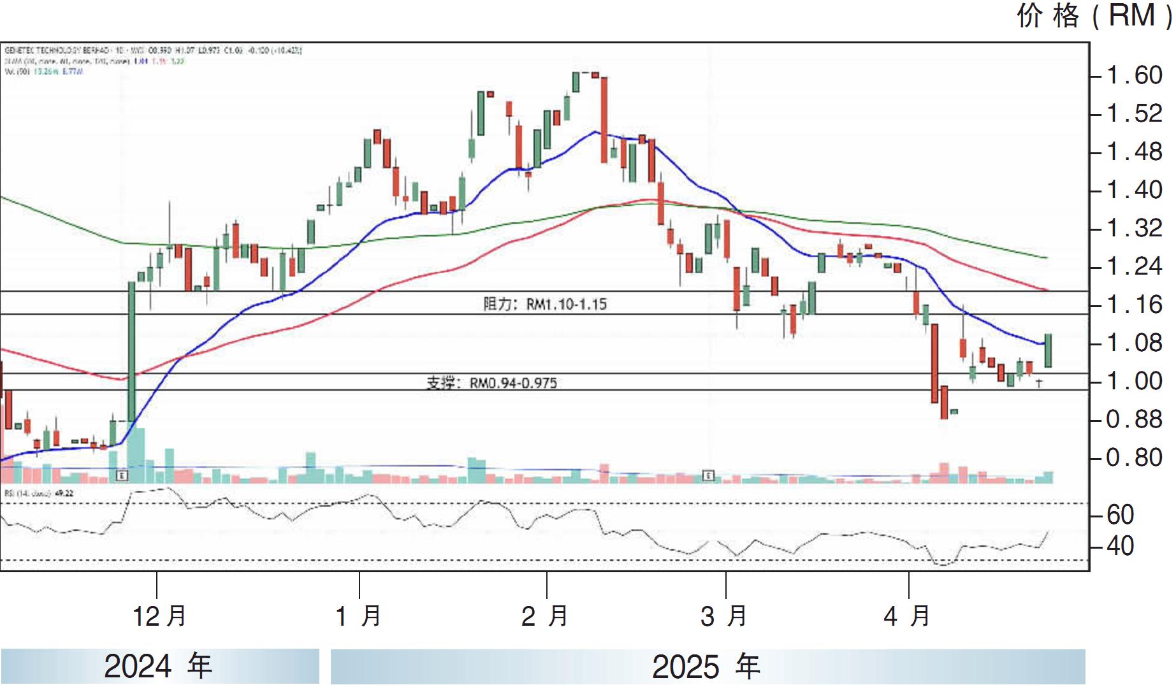Viewport: 1176px width, 685px height.
Task: Click the 2024年 year band
Action: 159,667
